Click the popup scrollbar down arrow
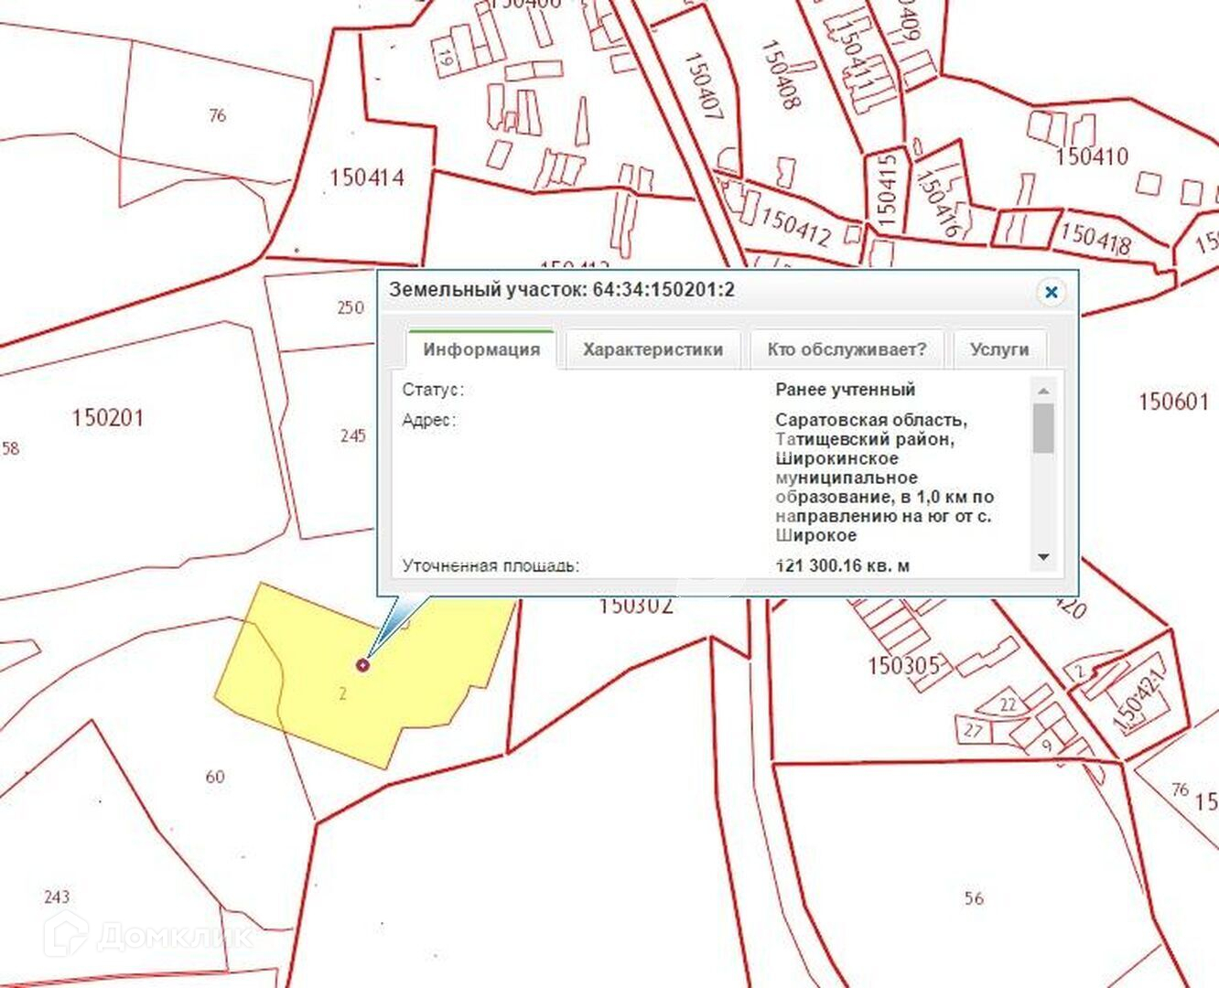 pos(1042,557)
